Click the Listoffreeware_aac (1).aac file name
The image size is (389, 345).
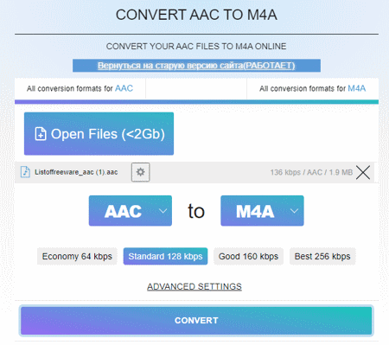(x=76, y=172)
